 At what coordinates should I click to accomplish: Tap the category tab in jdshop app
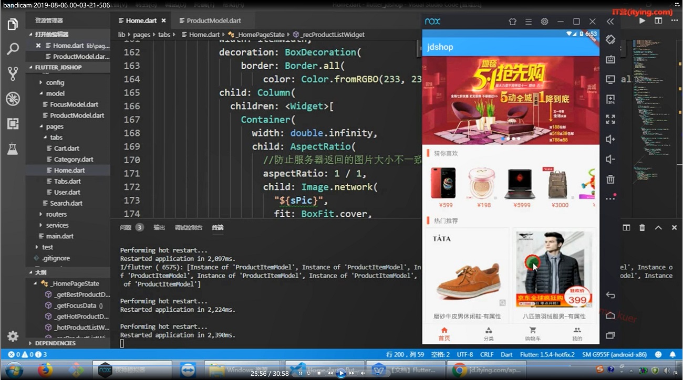click(489, 334)
